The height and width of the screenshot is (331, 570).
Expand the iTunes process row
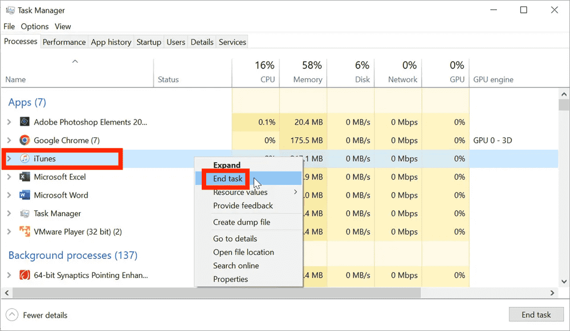point(9,159)
